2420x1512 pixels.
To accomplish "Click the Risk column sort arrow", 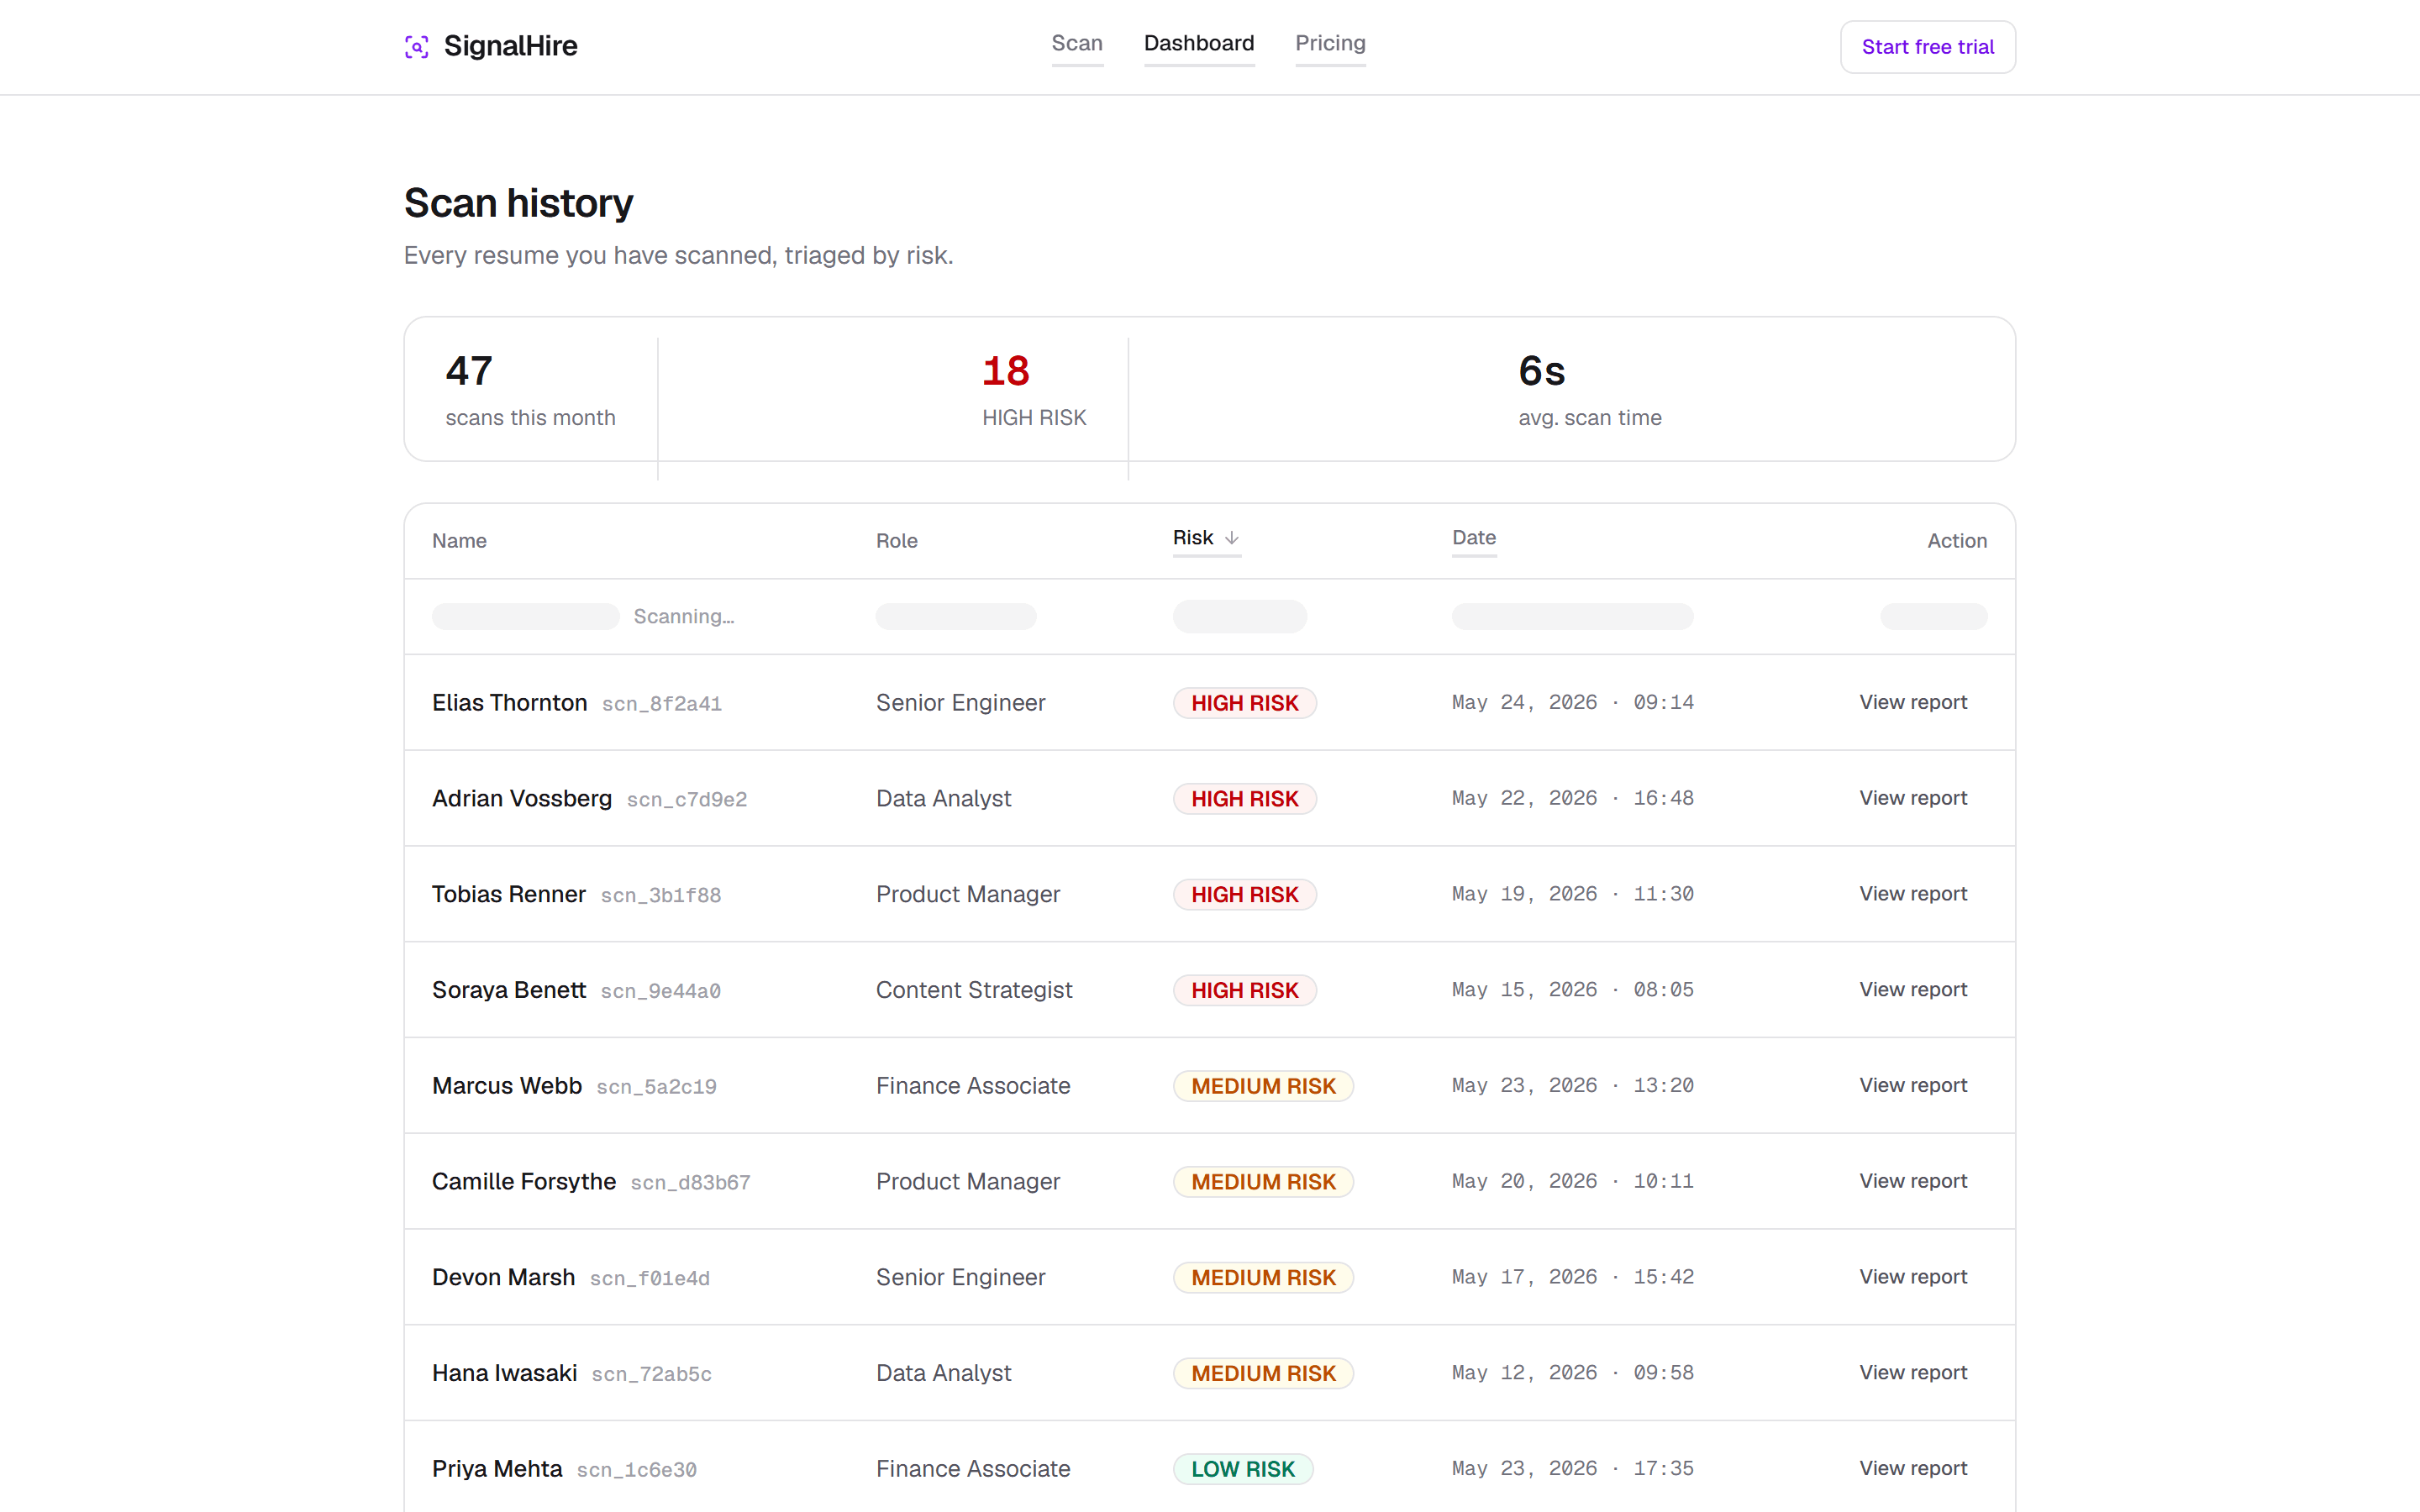I will (x=1232, y=538).
